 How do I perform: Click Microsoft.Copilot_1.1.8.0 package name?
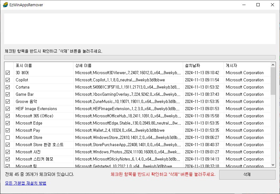[x=120, y=80]
